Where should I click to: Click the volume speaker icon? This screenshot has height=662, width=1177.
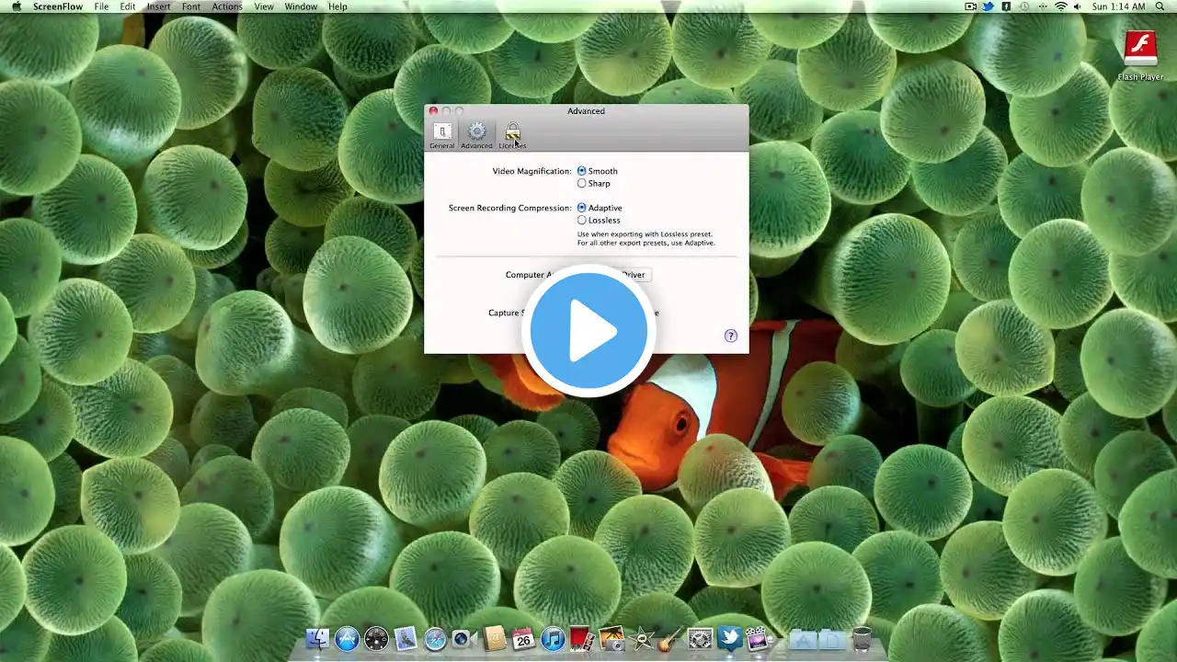(x=1078, y=6)
